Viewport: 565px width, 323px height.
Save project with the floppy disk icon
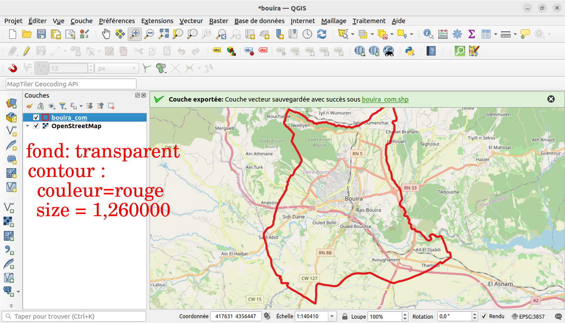41,34
